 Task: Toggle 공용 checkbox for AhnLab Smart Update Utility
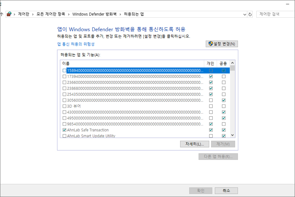[224, 136]
